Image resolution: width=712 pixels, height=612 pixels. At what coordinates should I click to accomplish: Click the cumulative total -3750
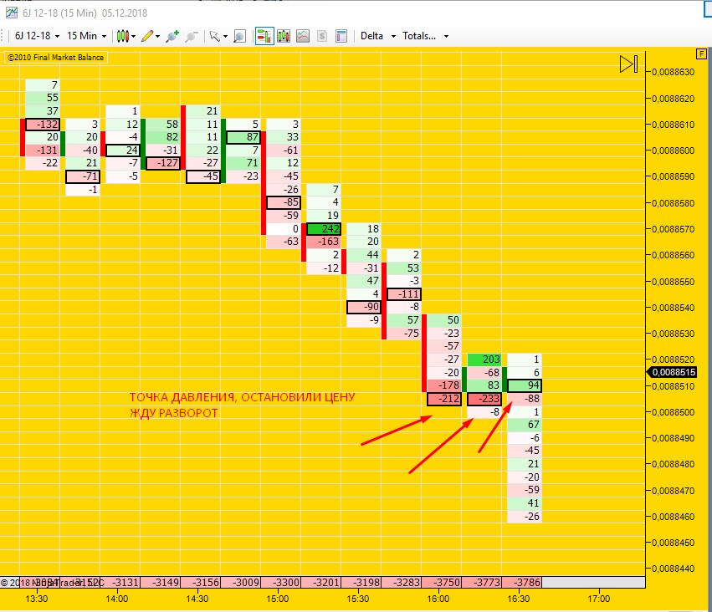442,582
